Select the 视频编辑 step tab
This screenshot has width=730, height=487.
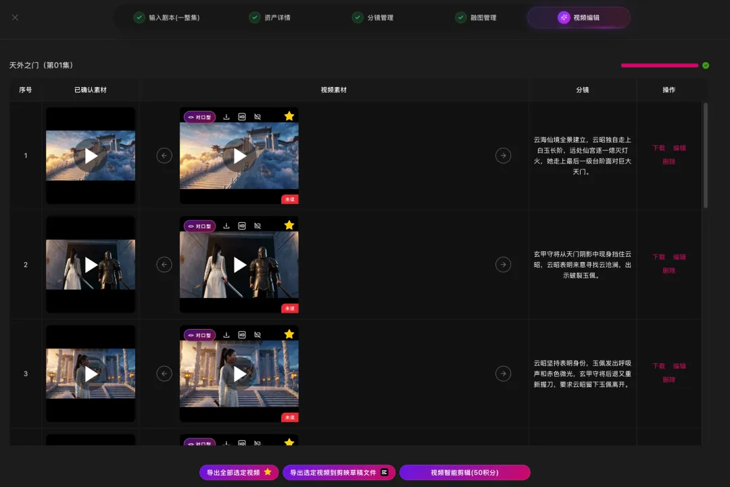579,18
